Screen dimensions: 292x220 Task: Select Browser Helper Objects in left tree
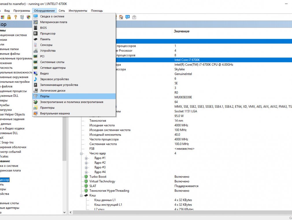12,114
